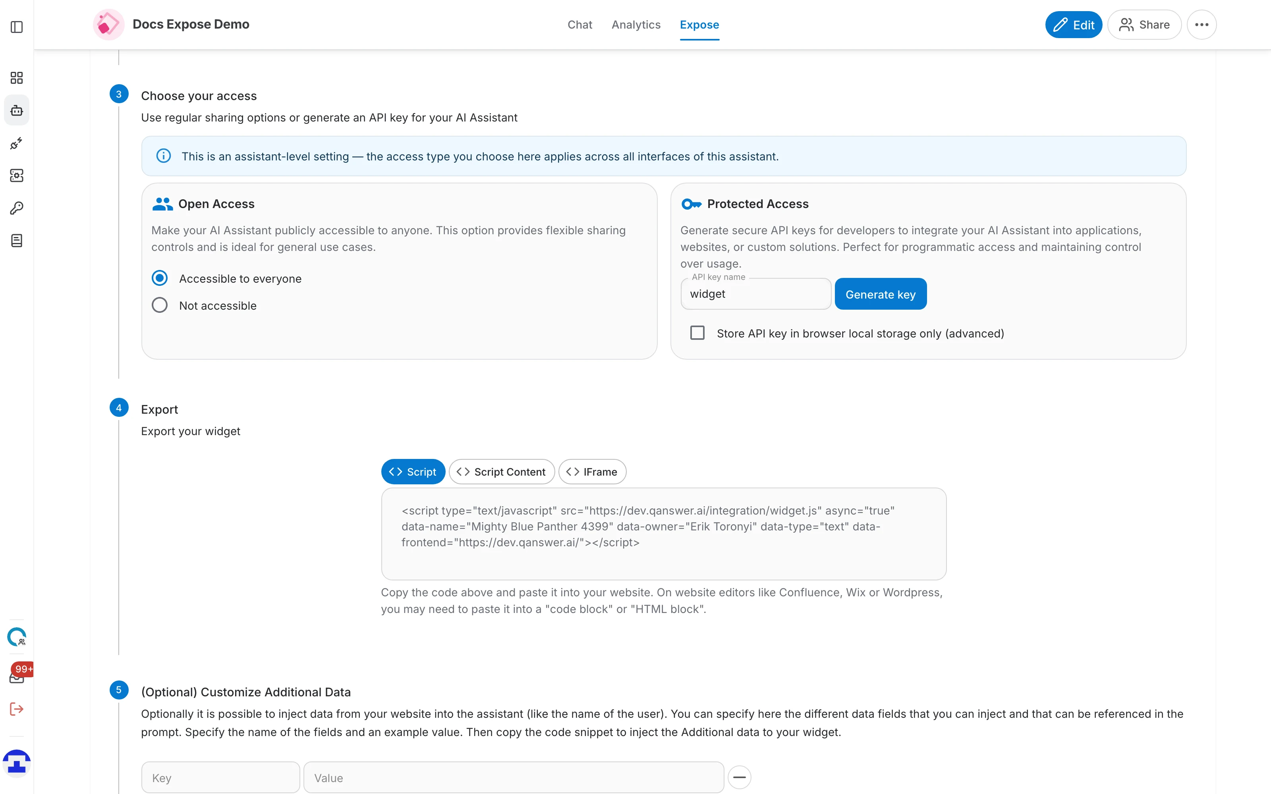Click the Choose your access heading
Image resolution: width=1271 pixels, height=794 pixels.
199,96
